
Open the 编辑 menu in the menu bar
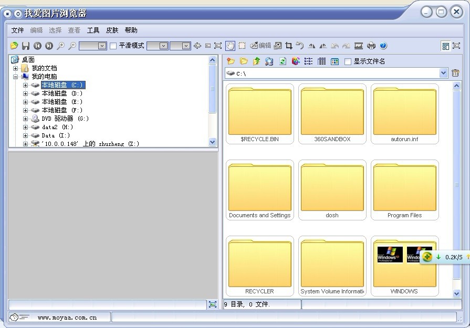point(36,30)
